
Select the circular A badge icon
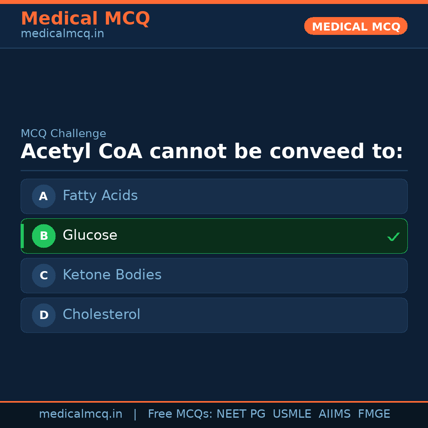[44, 196]
